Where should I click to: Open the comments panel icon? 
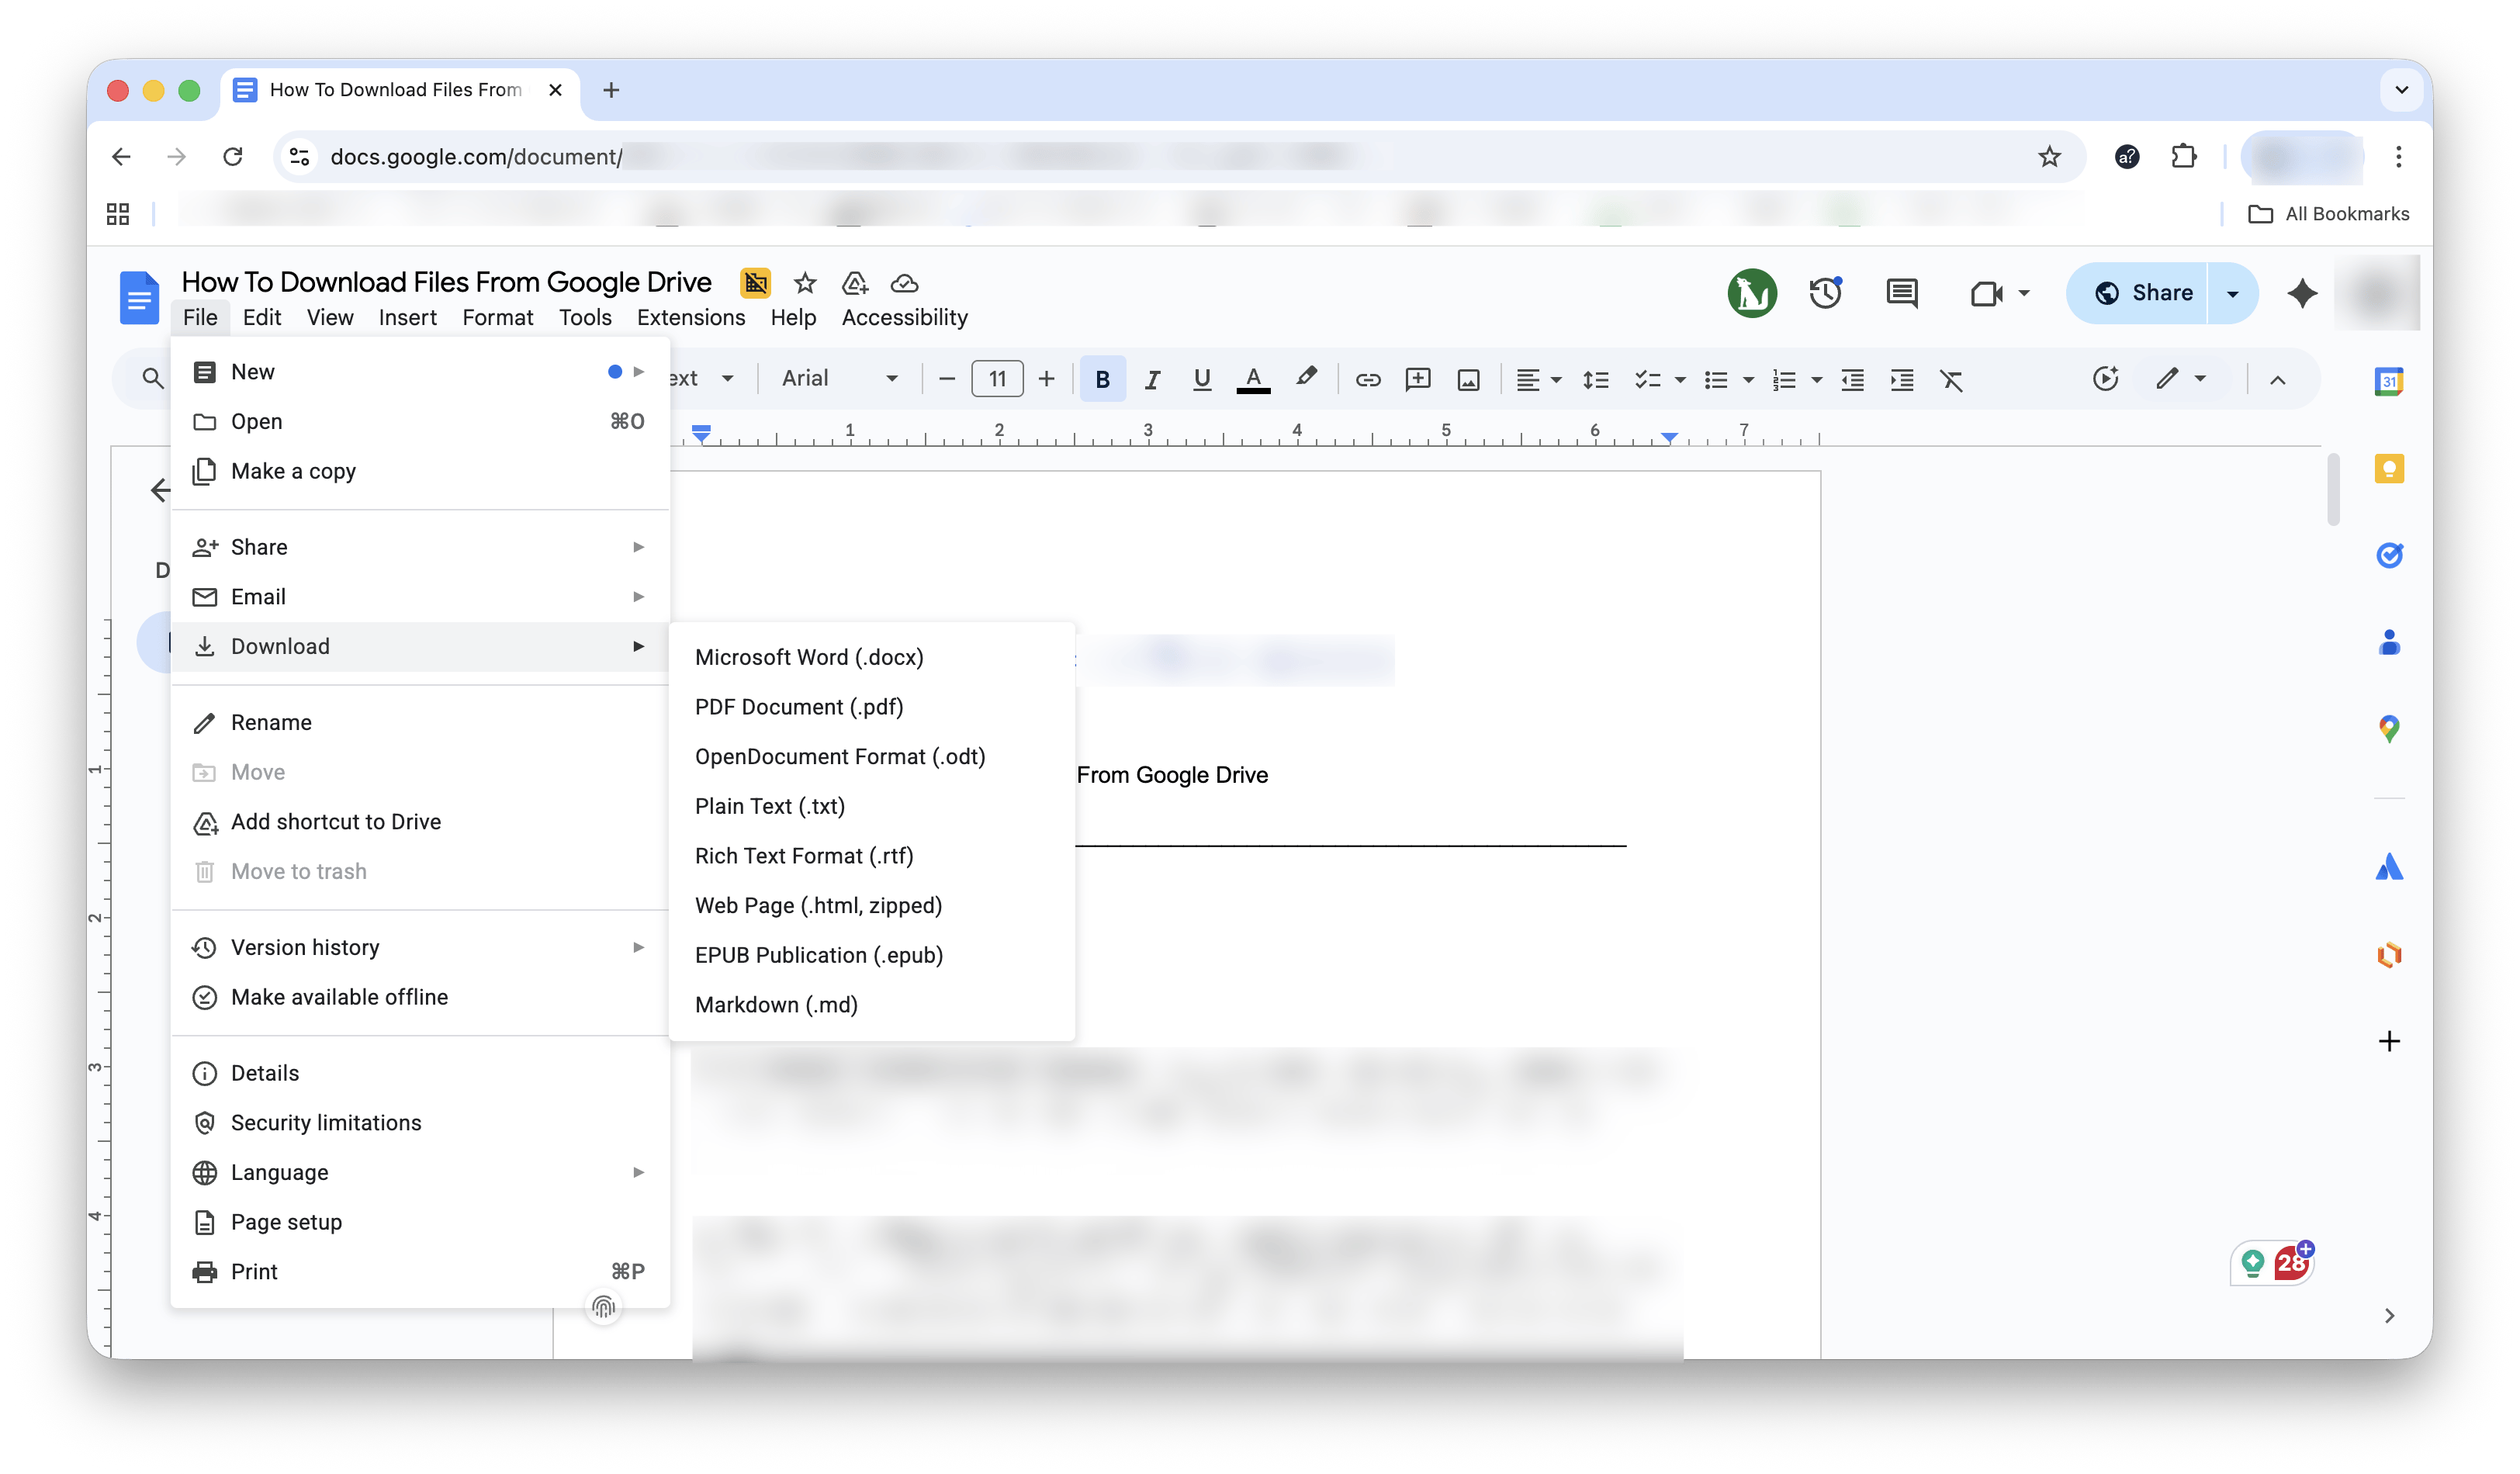1901,293
